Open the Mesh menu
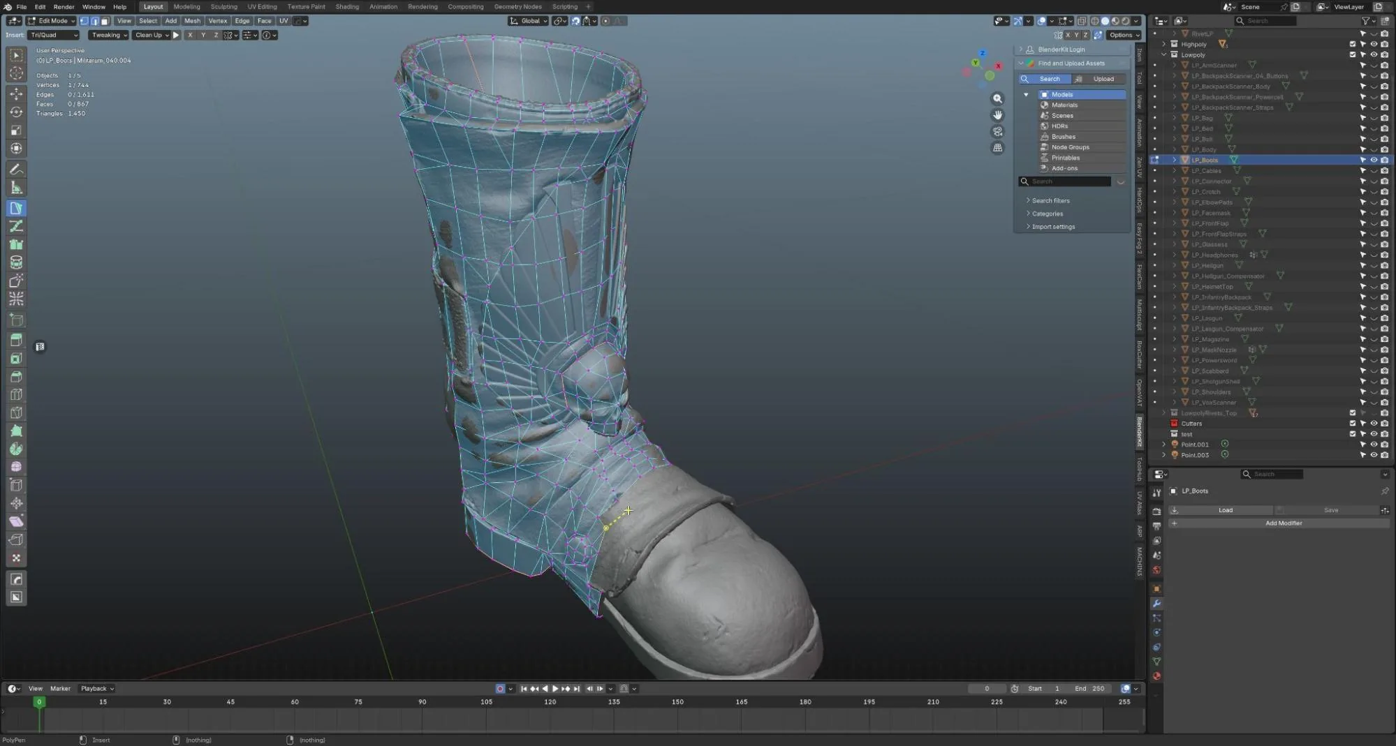Image resolution: width=1396 pixels, height=746 pixels. click(x=192, y=21)
